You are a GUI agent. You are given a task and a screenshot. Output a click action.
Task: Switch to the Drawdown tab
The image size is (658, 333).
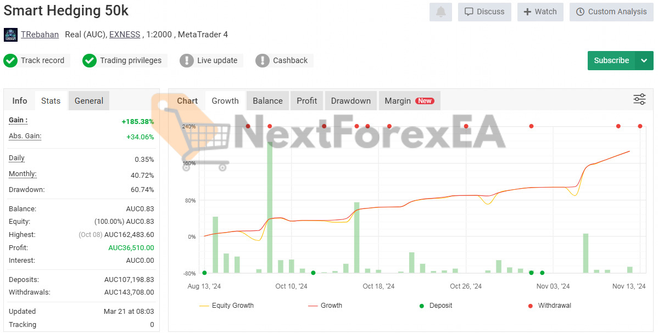[x=350, y=100]
